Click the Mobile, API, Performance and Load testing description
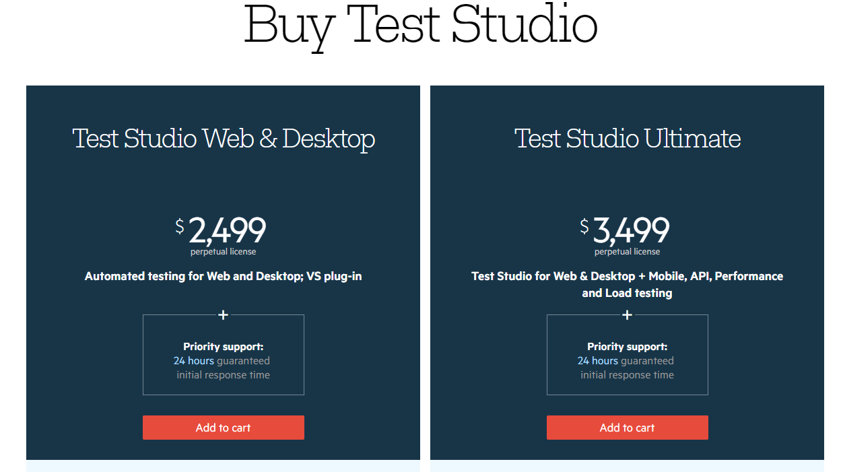 coord(628,284)
